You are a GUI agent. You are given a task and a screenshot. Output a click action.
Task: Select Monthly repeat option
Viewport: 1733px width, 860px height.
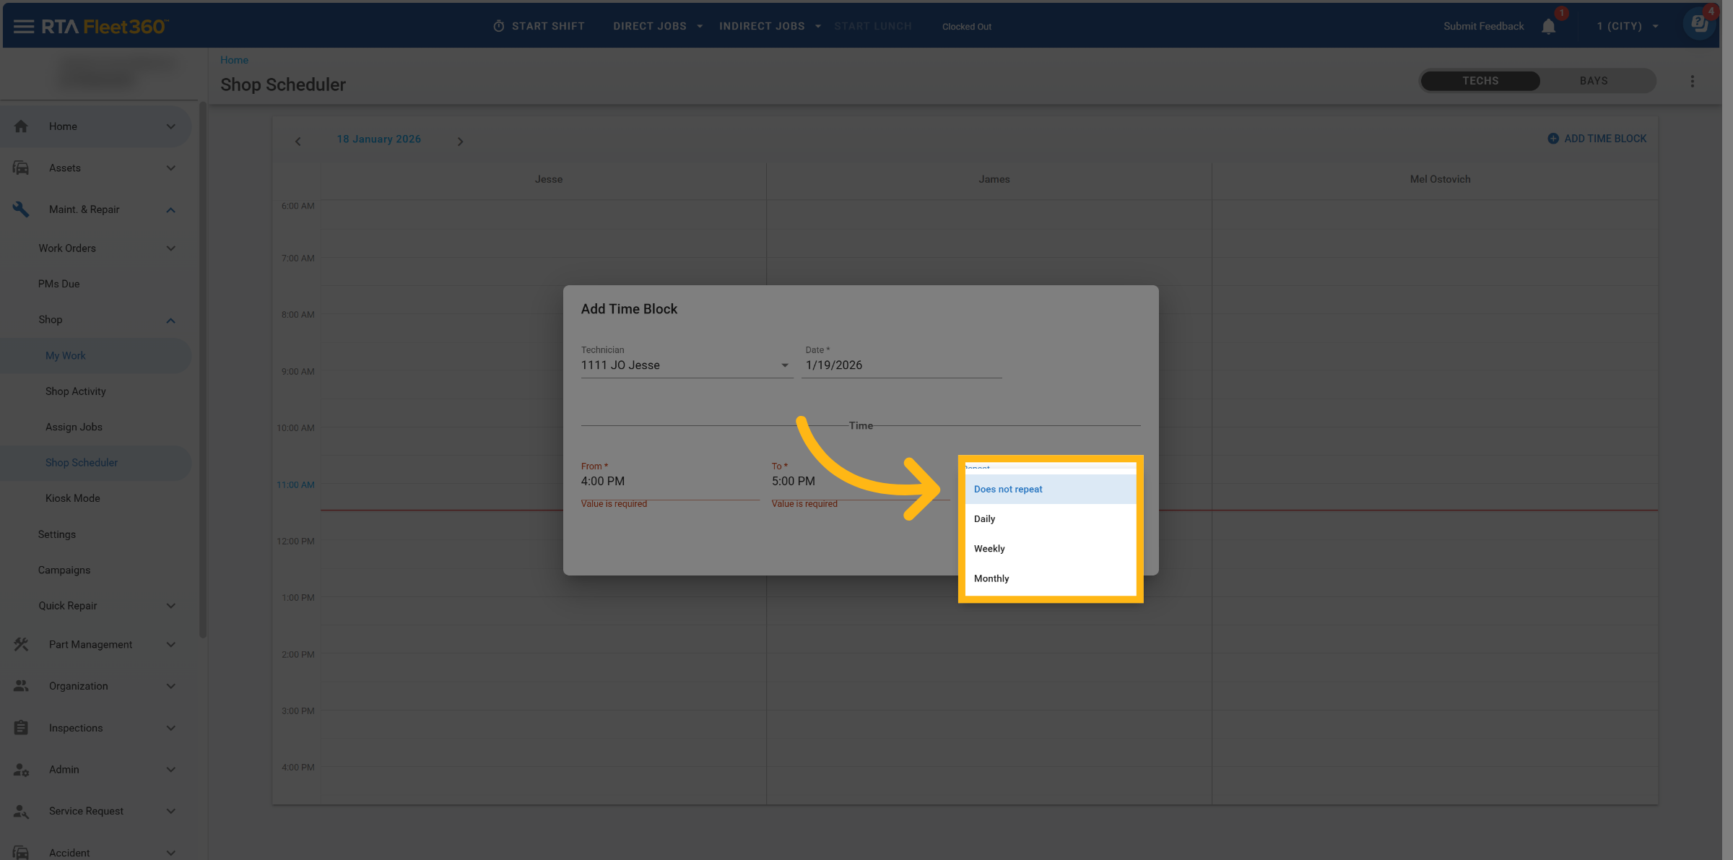point(991,578)
